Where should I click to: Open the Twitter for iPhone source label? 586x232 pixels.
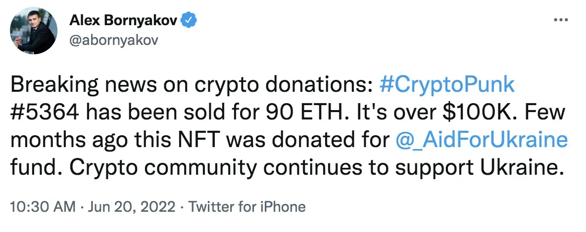tap(246, 206)
